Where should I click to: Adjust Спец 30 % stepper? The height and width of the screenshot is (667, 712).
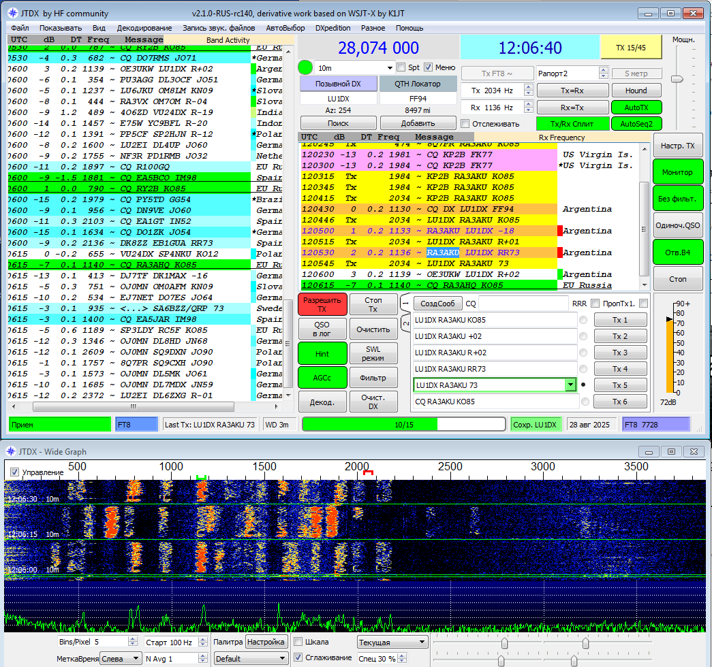[402, 658]
